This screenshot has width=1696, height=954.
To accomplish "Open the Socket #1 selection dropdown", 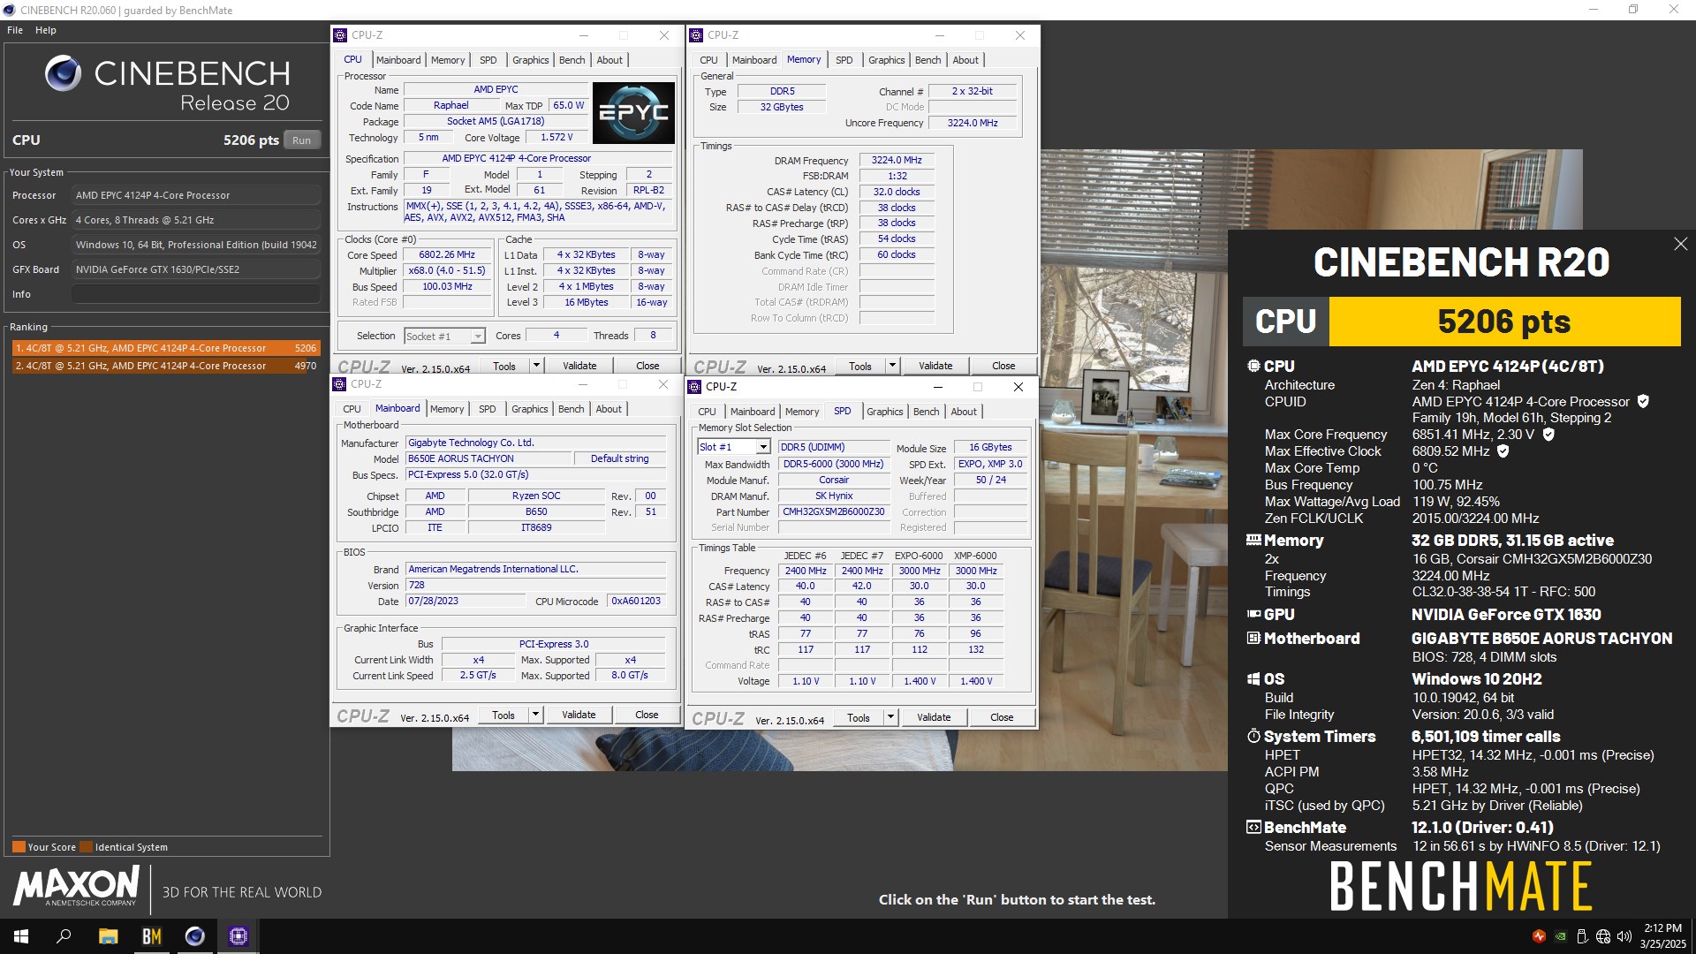I will point(444,336).
